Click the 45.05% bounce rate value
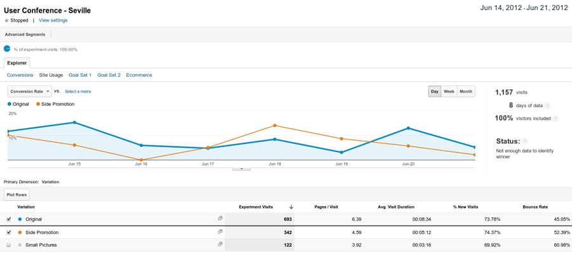Image resolution: width=572 pixels, height=253 pixels. (x=562, y=219)
